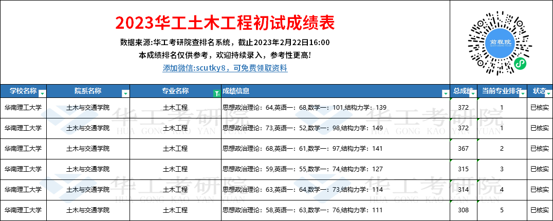Select 土木工程 in the total 315 row
Viewport: 553px width, 221px height.
(x=175, y=169)
